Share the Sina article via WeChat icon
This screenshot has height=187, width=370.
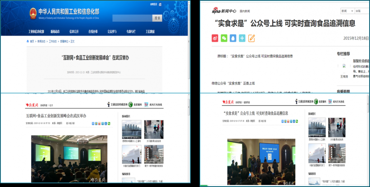pos(224,38)
